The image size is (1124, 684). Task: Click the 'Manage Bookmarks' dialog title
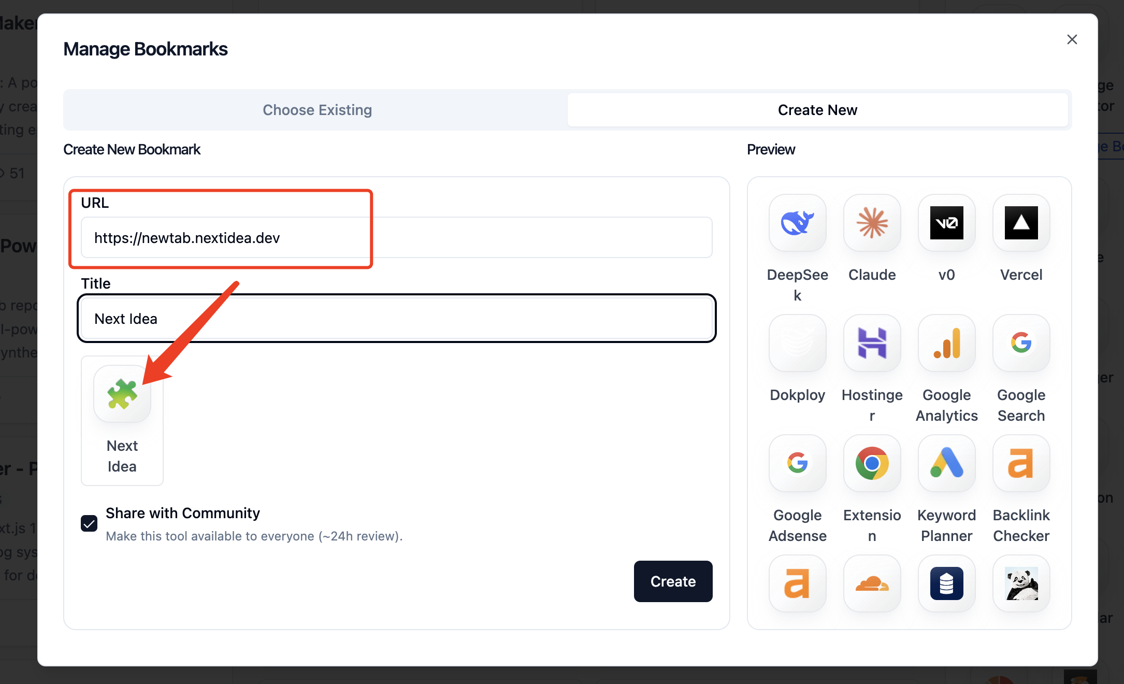[145, 49]
